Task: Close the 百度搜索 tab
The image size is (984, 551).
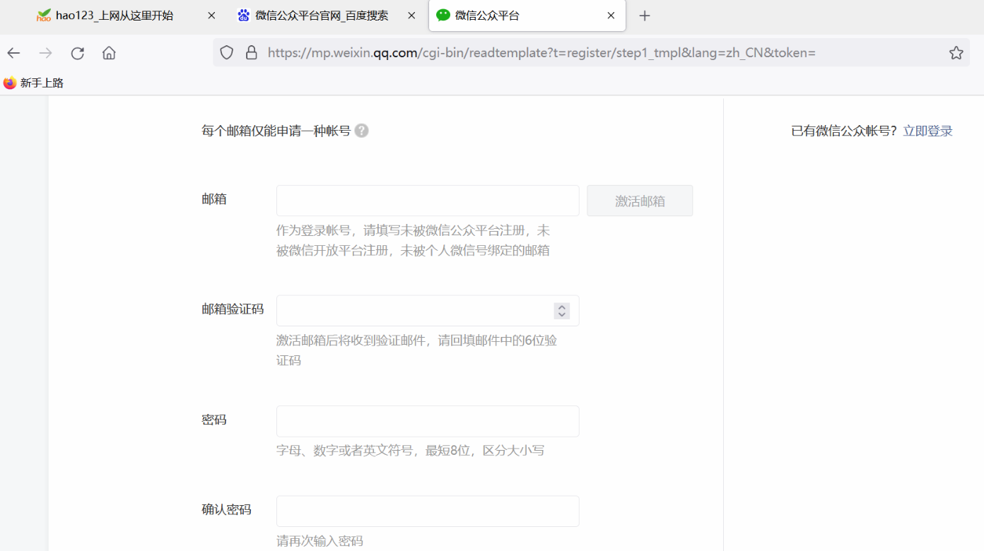Action: 411,16
